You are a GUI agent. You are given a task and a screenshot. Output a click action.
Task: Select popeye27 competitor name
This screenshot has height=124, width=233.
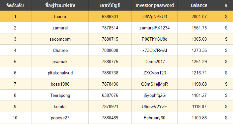pos(60,118)
